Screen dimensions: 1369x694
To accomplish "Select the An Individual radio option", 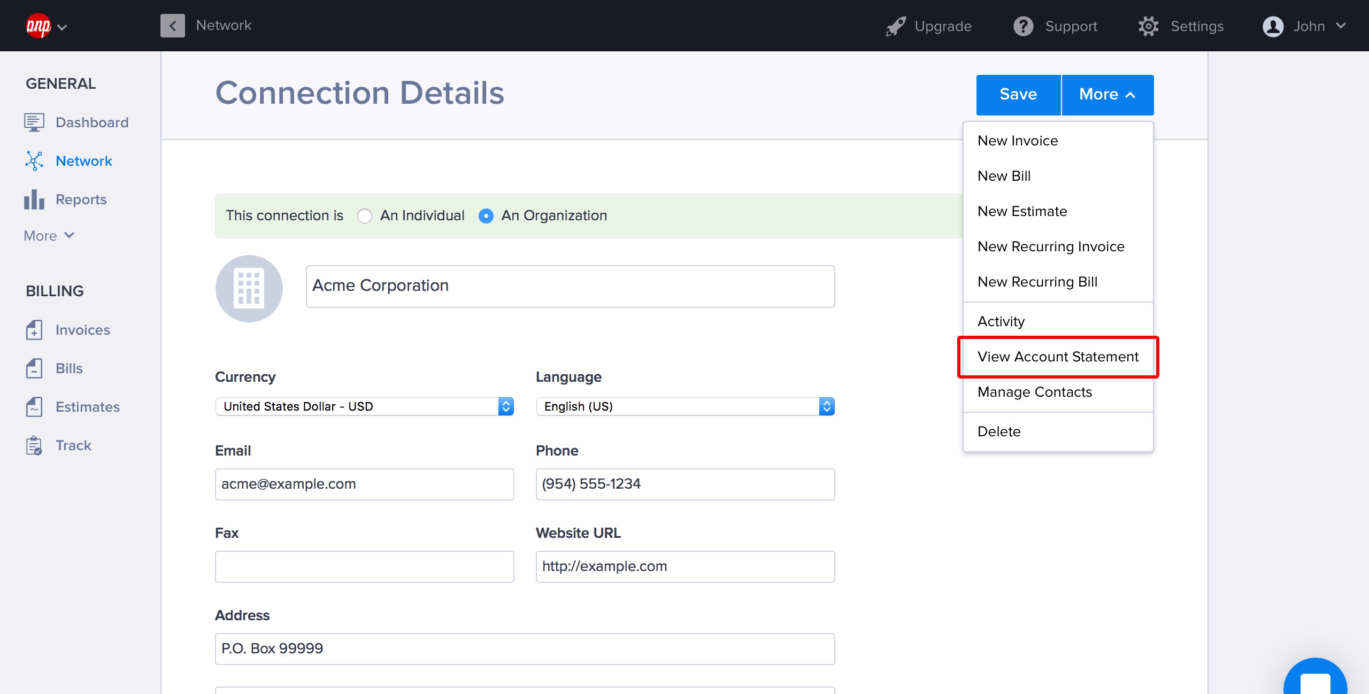I will coord(365,216).
